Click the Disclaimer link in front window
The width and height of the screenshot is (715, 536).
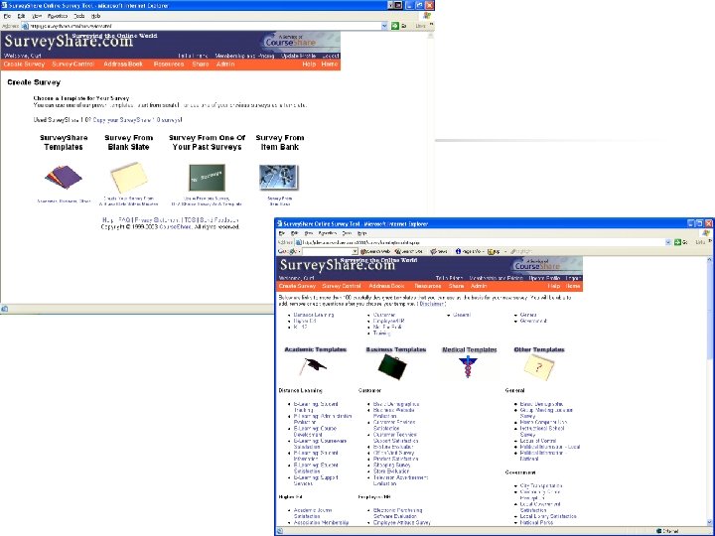tap(431, 304)
